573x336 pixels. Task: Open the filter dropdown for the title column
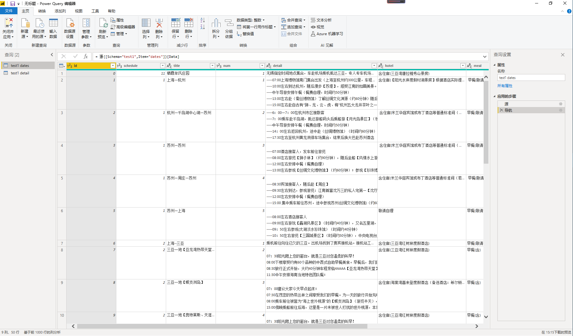coord(212,66)
